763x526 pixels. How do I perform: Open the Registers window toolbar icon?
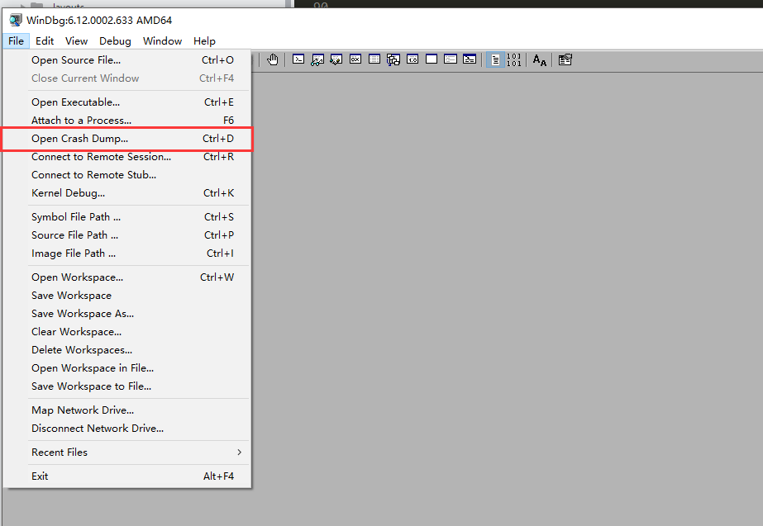pos(355,59)
